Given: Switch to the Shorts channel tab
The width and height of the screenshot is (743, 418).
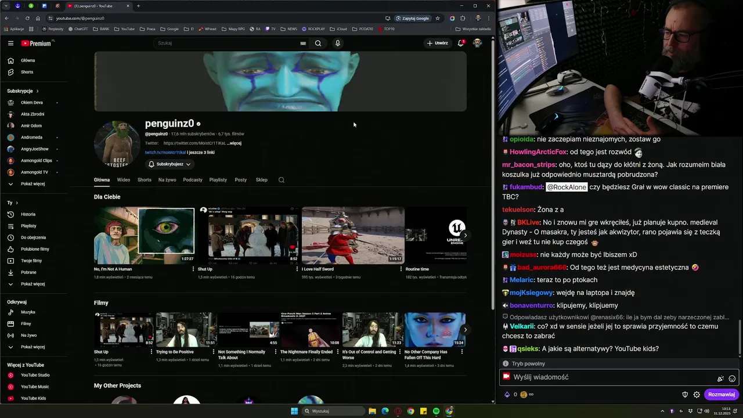Looking at the screenshot, I should click(145, 180).
